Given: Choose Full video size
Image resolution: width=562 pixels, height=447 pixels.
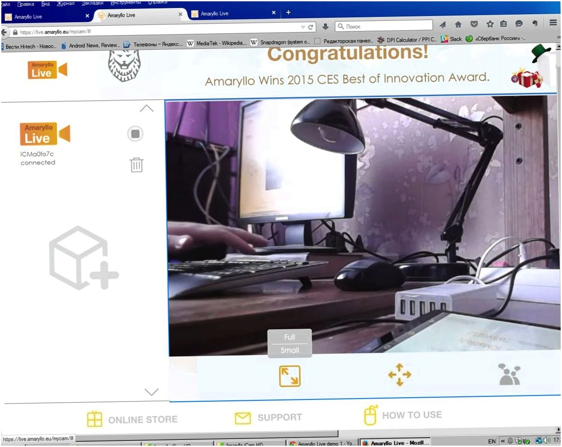Looking at the screenshot, I should [290, 337].
